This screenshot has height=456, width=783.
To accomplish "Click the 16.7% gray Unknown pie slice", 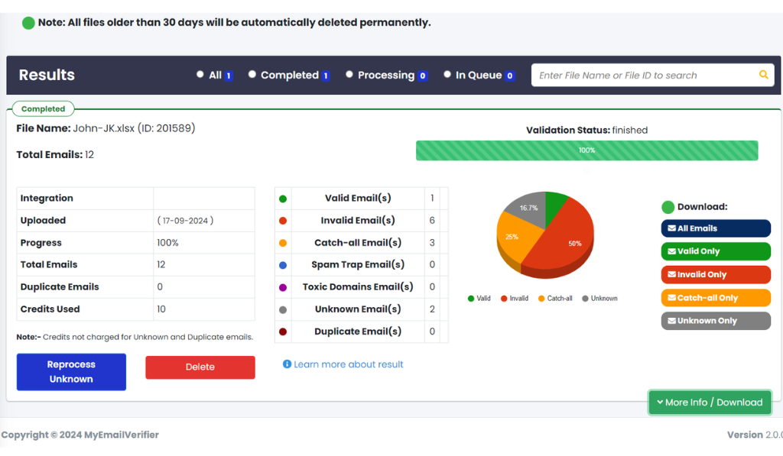I will click(527, 207).
